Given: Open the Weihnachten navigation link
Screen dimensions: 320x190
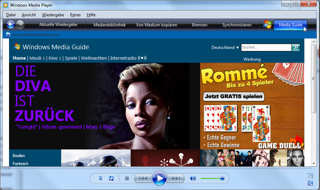Looking at the screenshot, I should coord(94,58).
